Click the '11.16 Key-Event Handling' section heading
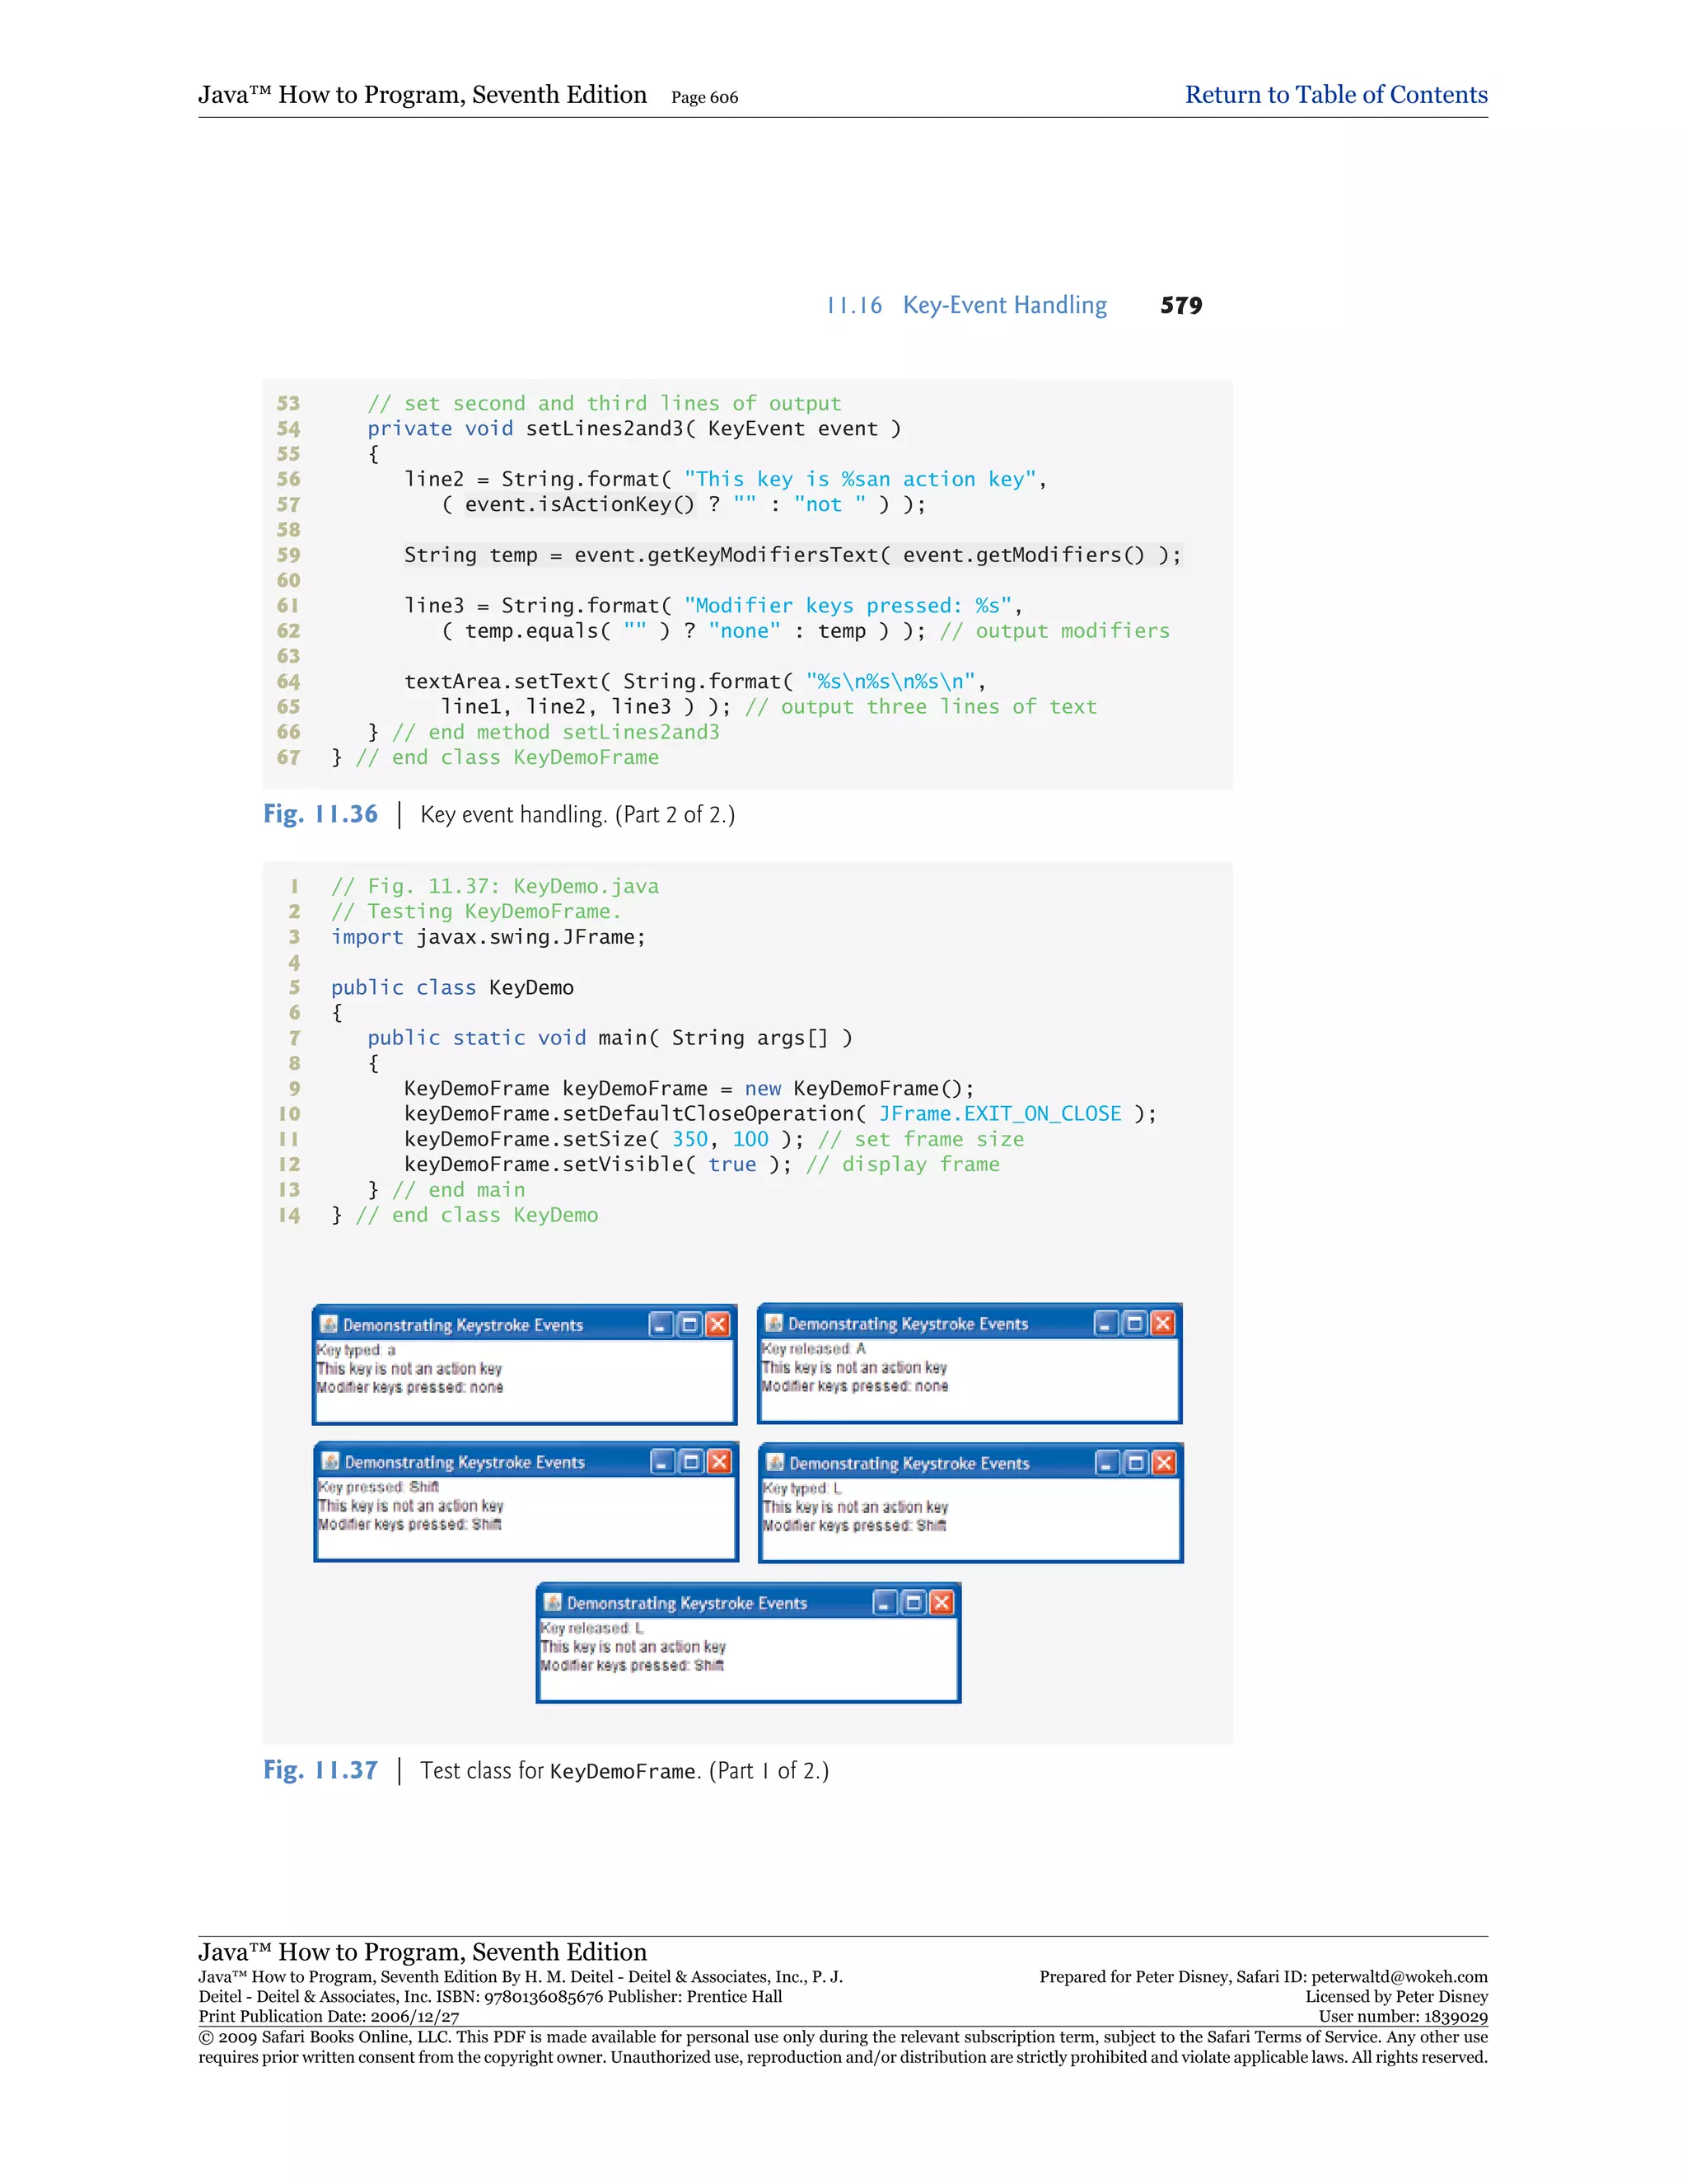Image resolution: width=1687 pixels, height=2184 pixels. click(966, 305)
